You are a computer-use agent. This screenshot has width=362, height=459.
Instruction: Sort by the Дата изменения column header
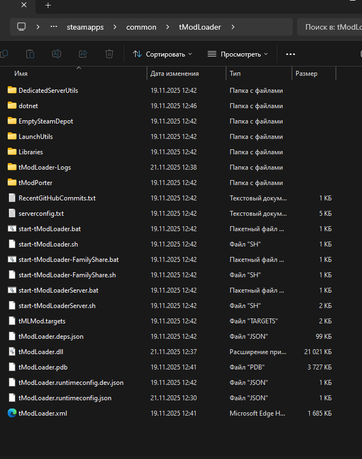click(x=175, y=74)
